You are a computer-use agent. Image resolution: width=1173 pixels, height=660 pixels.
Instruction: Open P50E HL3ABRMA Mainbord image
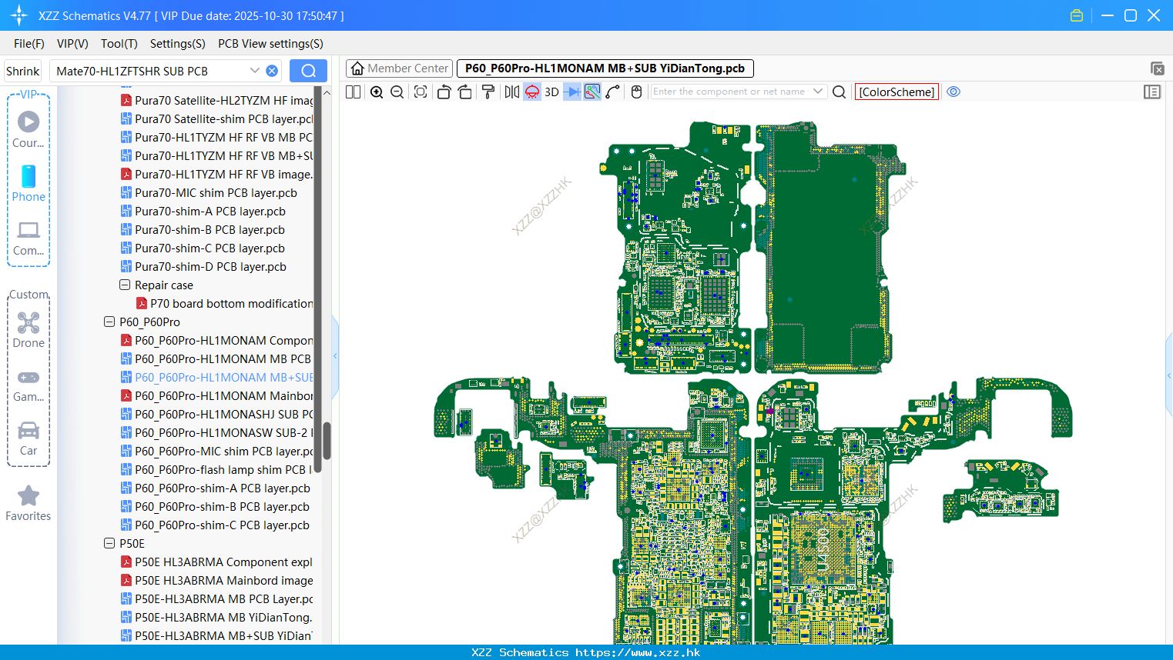[x=216, y=580]
